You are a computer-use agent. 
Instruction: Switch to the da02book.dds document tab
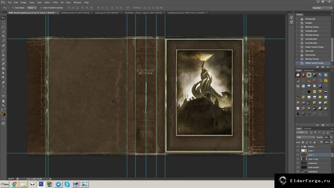[x=76, y=13]
